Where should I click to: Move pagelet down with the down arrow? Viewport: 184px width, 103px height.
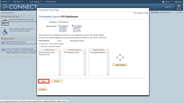pyautogui.click(x=120, y=60)
